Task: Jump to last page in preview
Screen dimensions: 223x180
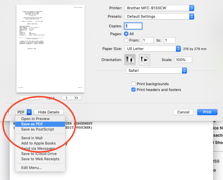Action: click(x=76, y=98)
